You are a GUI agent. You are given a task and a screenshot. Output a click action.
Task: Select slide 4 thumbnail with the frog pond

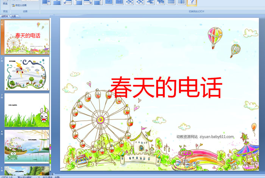(x=27, y=147)
